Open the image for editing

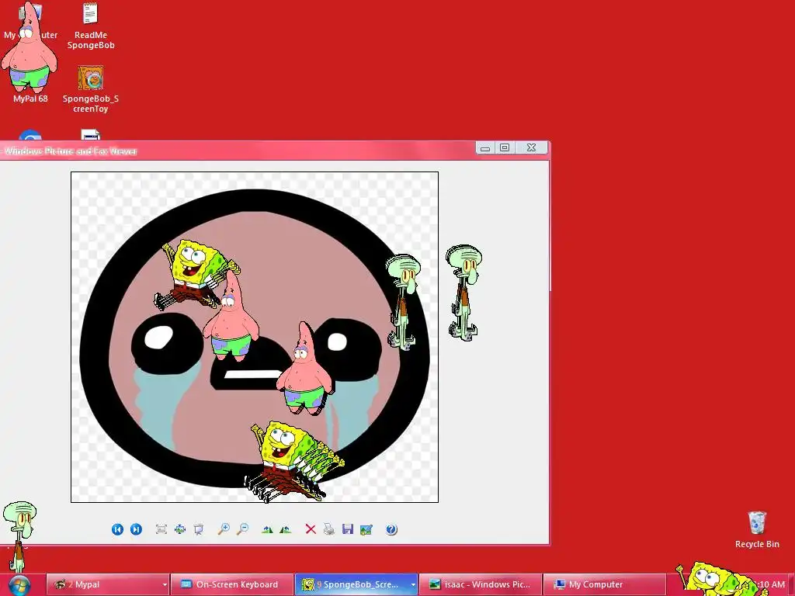pos(366,529)
